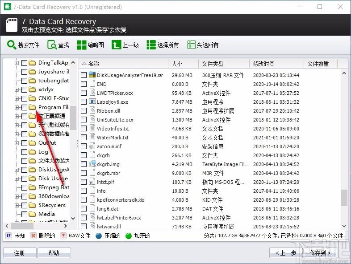Screen dimensions: 351x264
Task: Expand the DiskUsageA folder node
Action: (17, 170)
